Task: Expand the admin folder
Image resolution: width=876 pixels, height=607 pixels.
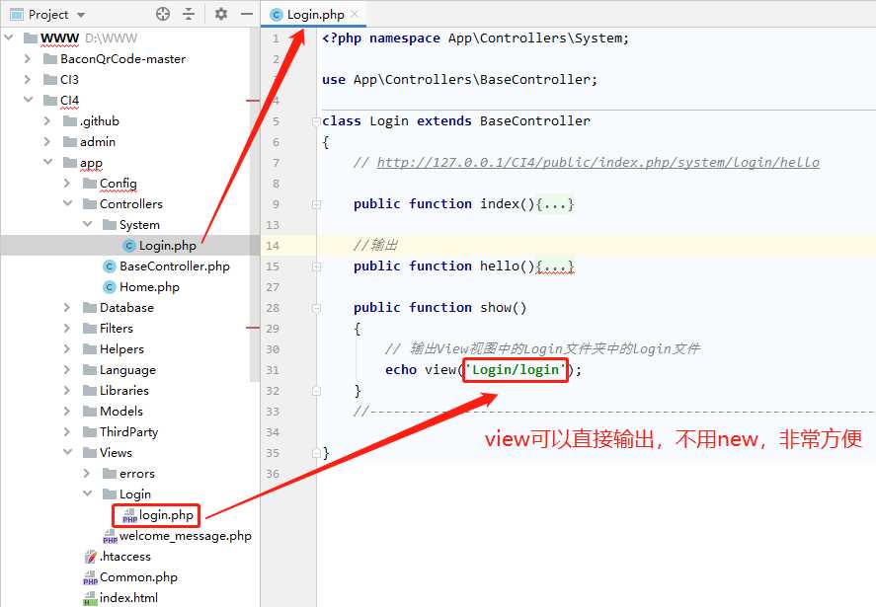Action: [47, 141]
